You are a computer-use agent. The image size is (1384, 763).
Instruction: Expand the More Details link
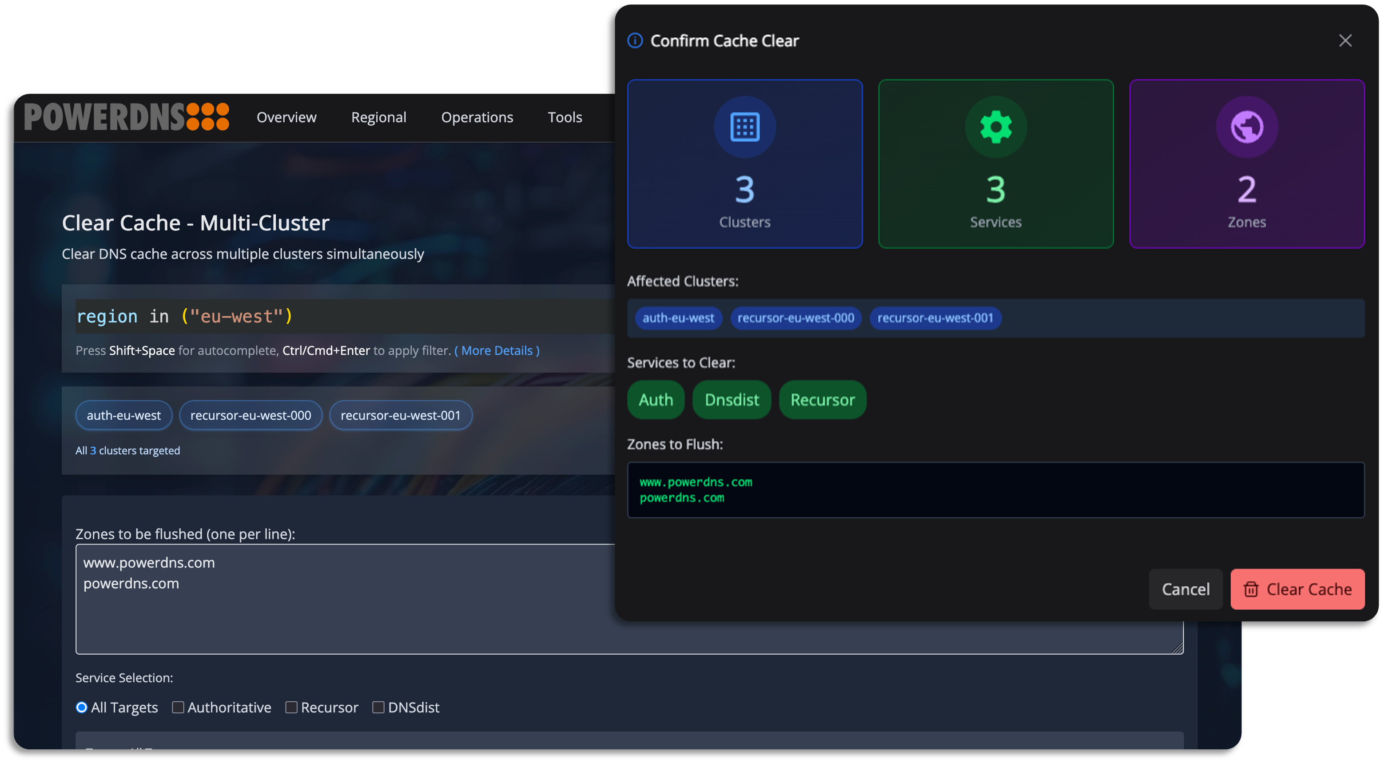pos(497,350)
